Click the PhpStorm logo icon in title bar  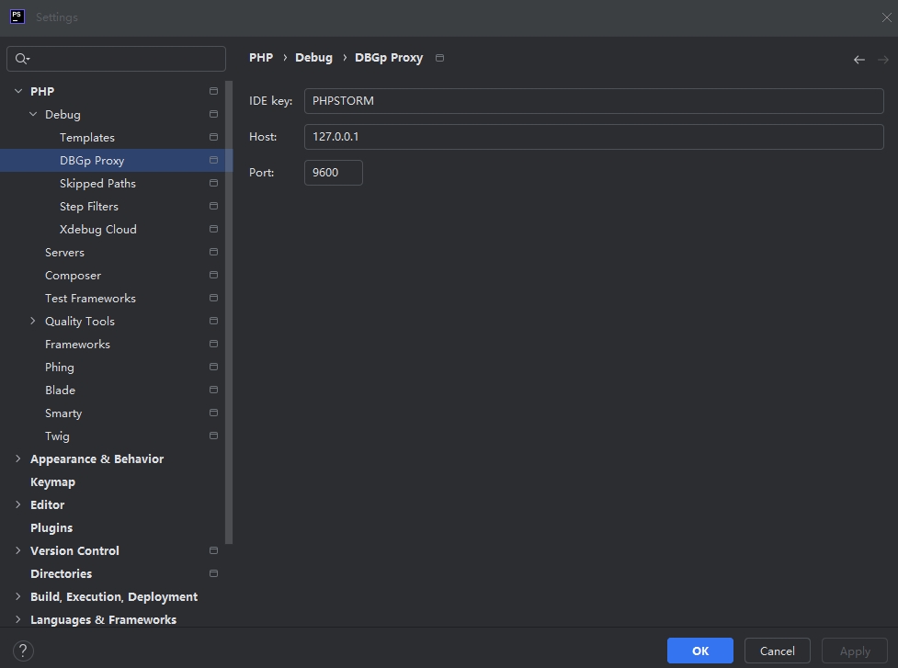pyautogui.click(x=17, y=17)
